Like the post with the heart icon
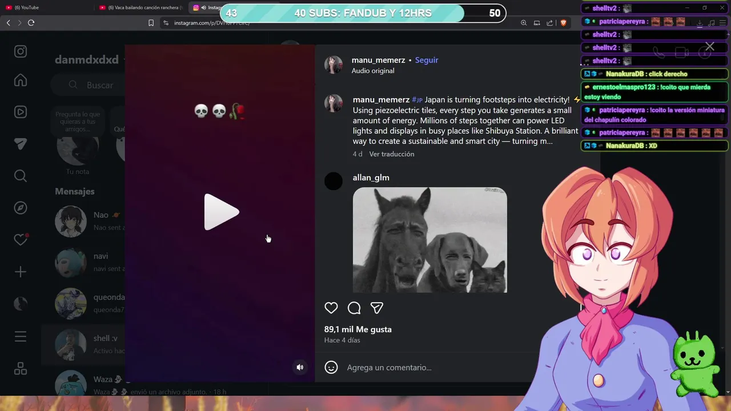Image resolution: width=731 pixels, height=411 pixels. [331, 308]
